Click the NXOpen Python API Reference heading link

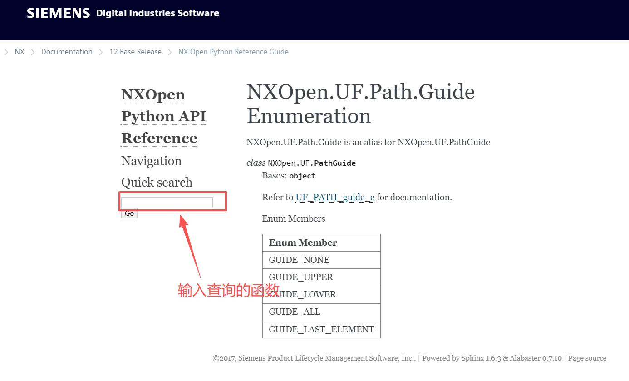[x=163, y=116]
